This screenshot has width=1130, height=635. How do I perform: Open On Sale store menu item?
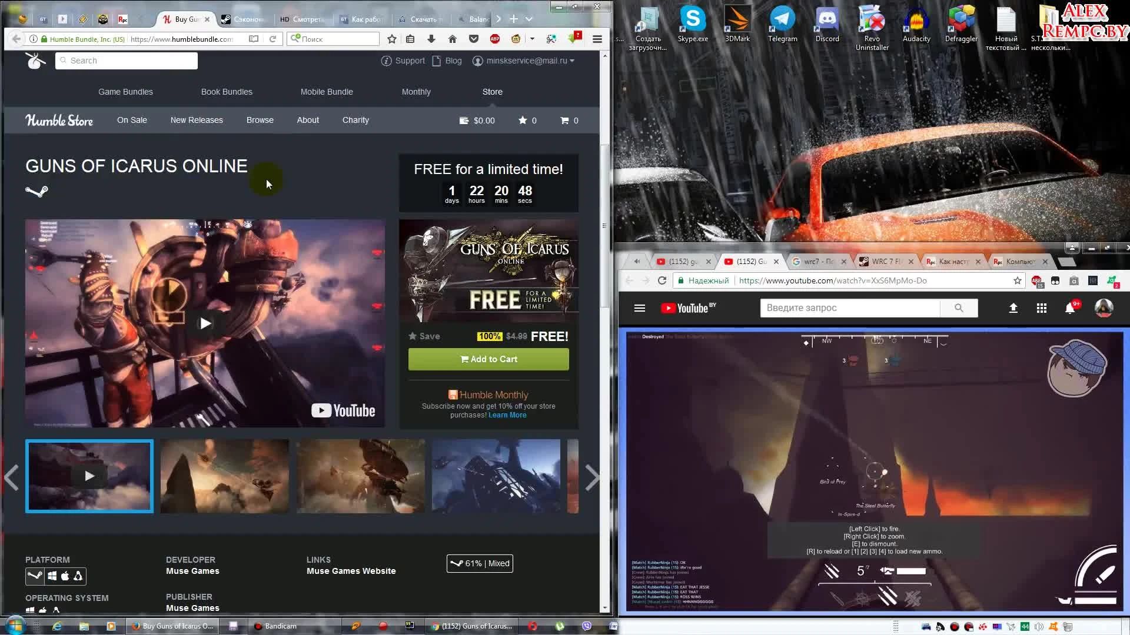[132, 120]
